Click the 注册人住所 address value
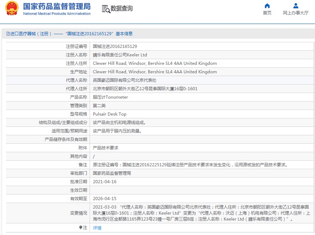 (x=155, y=63)
